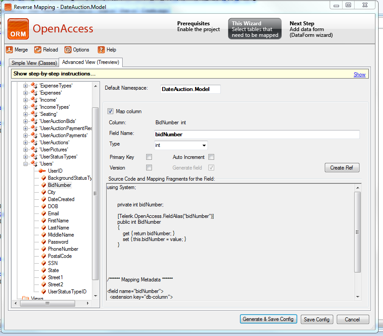Switch to Simple View (Classes) tab
Viewport: 383px width, 336px height.
[x=34, y=63]
